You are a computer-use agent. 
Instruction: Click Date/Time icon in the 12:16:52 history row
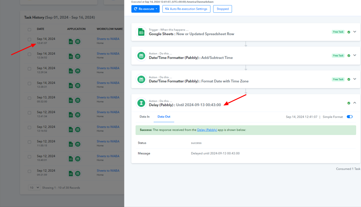click(78, 129)
